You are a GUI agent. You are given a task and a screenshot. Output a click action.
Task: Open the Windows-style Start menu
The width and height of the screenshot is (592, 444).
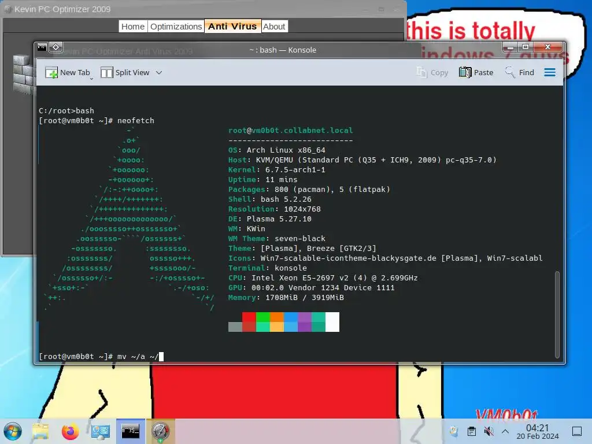coord(13,431)
